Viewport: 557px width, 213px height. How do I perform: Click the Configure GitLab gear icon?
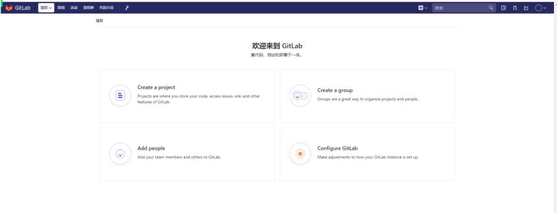(x=300, y=153)
